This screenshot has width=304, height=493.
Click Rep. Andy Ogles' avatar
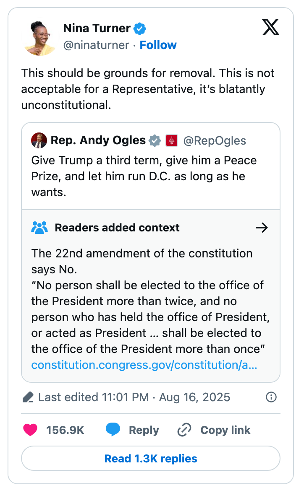click(x=39, y=140)
